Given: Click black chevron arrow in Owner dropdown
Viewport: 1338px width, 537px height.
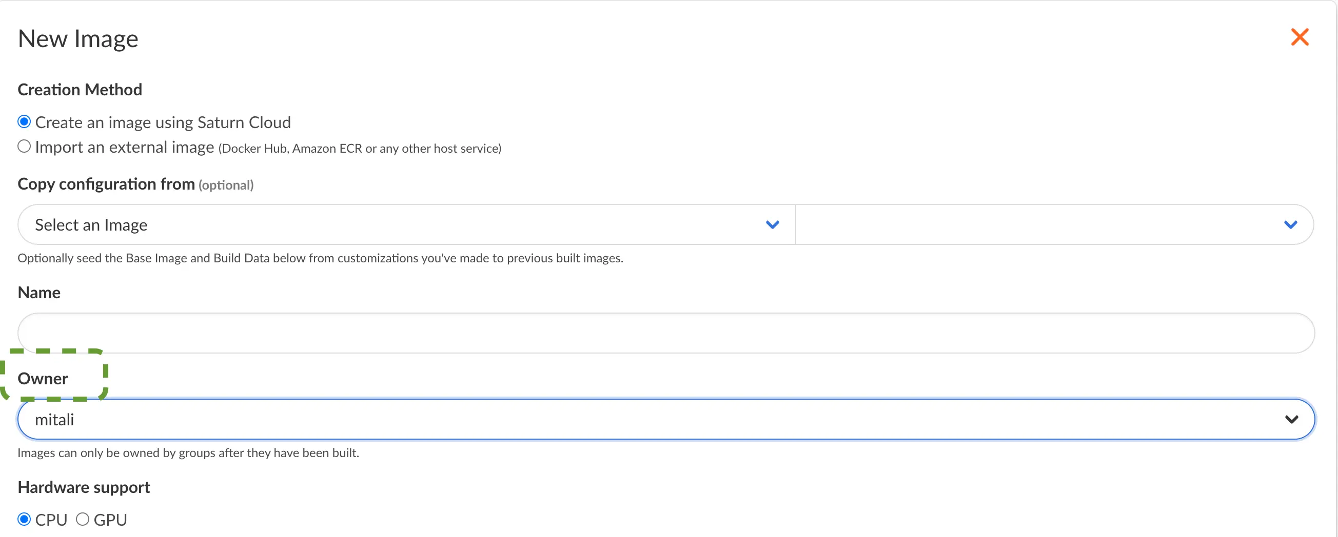Looking at the screenshot, I should point(1291,419).
